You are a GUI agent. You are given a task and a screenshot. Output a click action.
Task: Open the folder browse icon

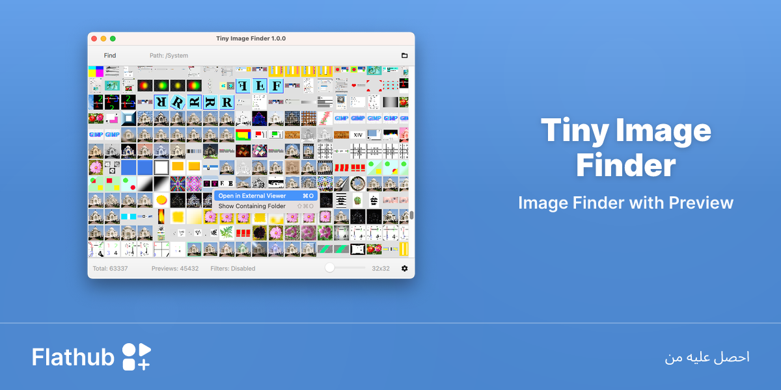point(404,55)
